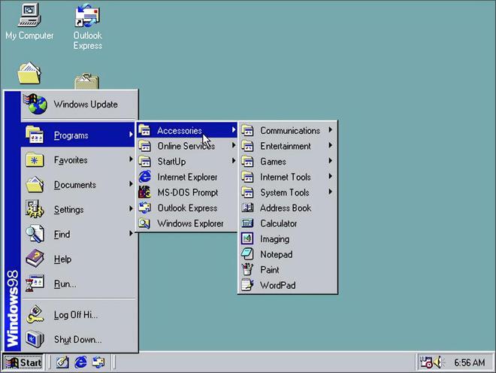Image resolution: width=496 pixels, height=373 pixels.
Task: Launch Outlook Express from quick launch
Action: tap(98, 362)
